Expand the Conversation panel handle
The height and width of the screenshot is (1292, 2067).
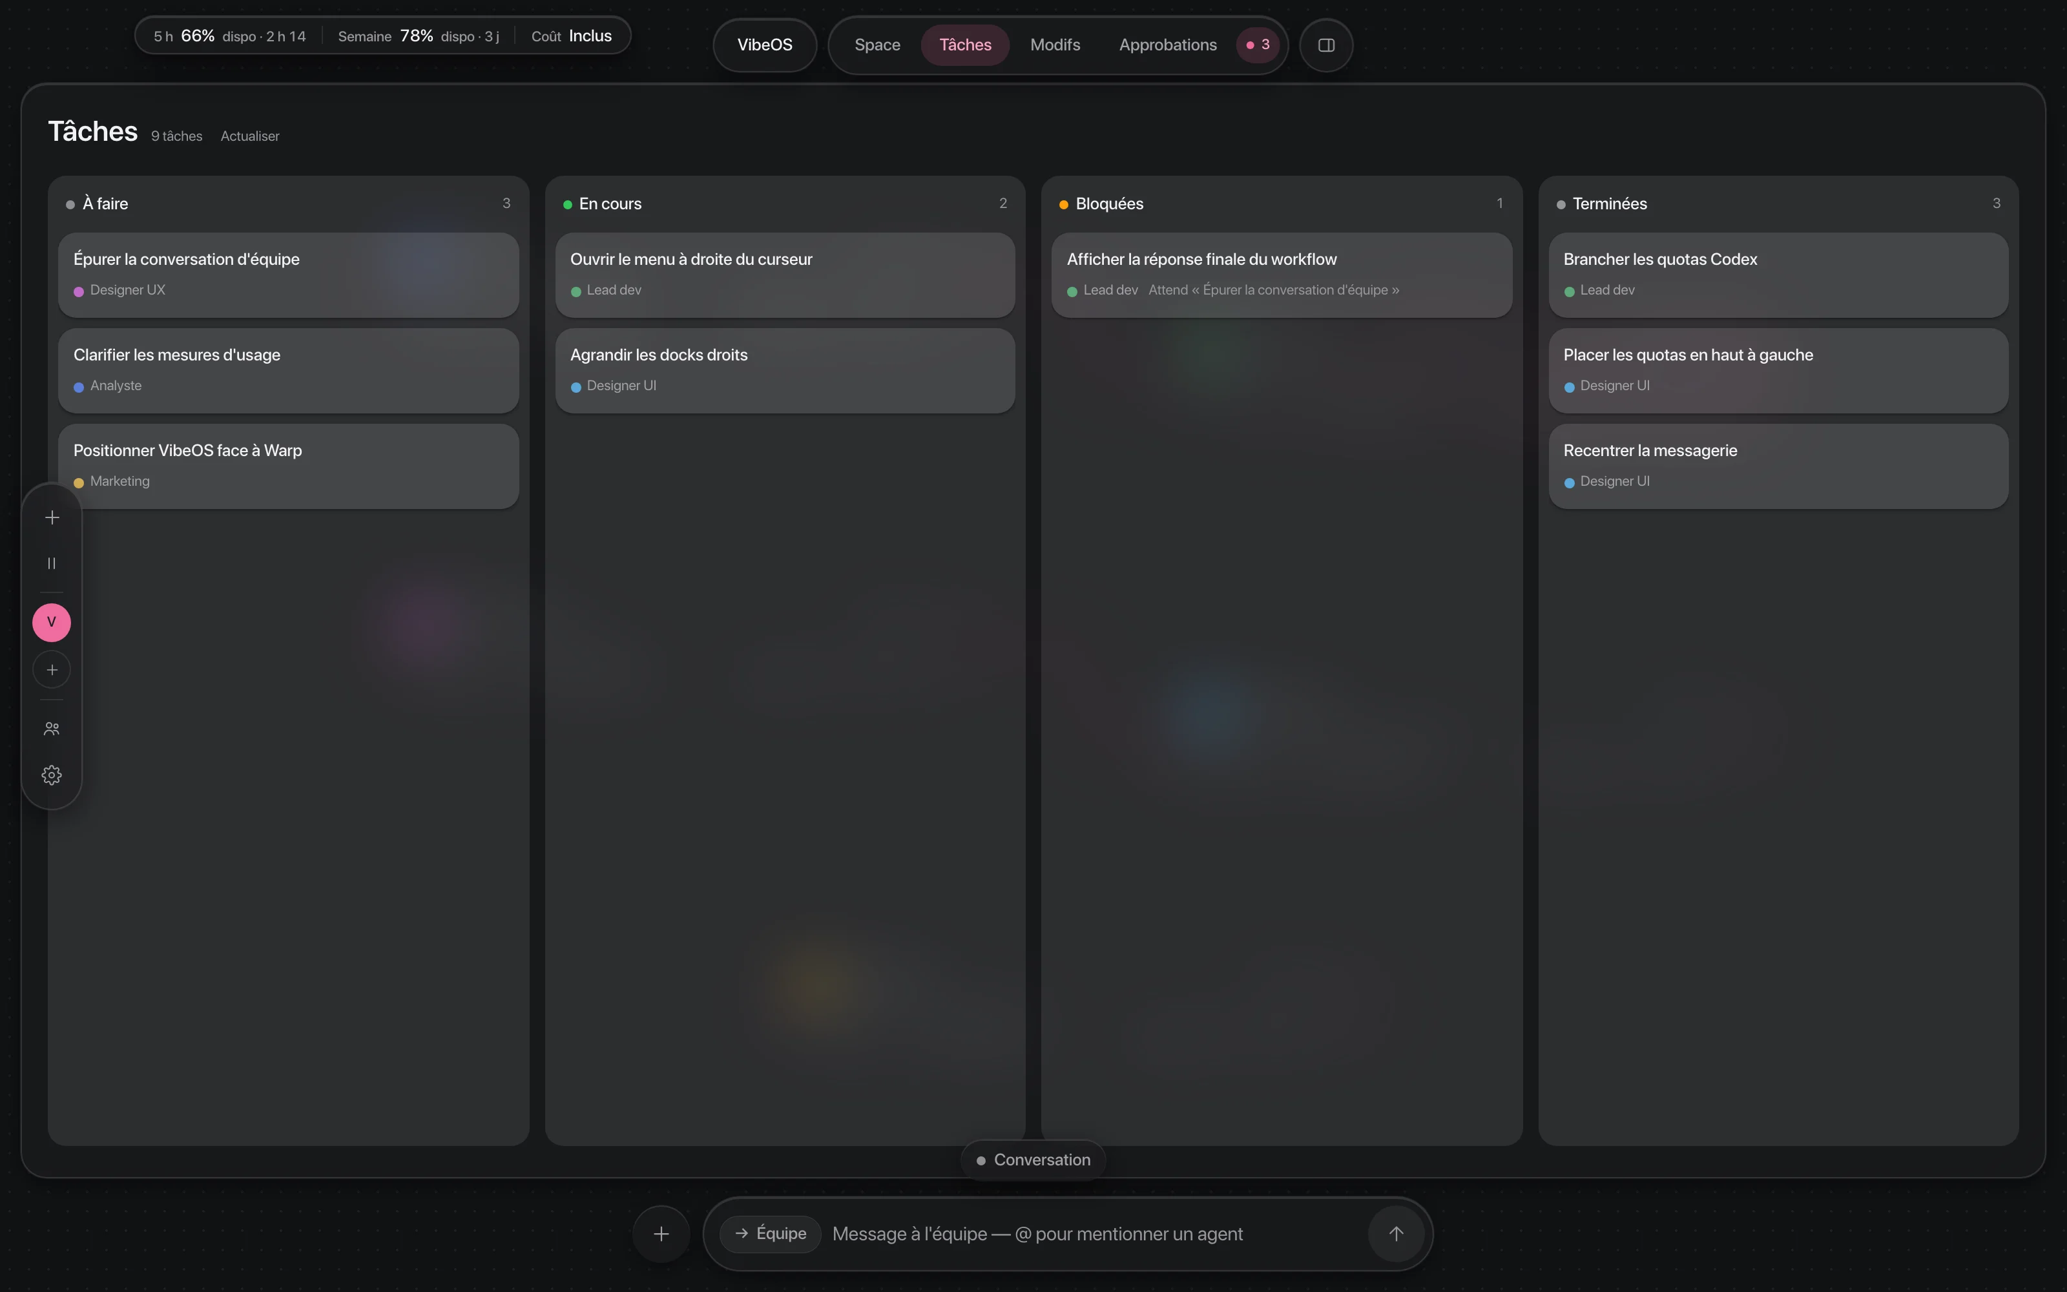pos(1033,1160)
